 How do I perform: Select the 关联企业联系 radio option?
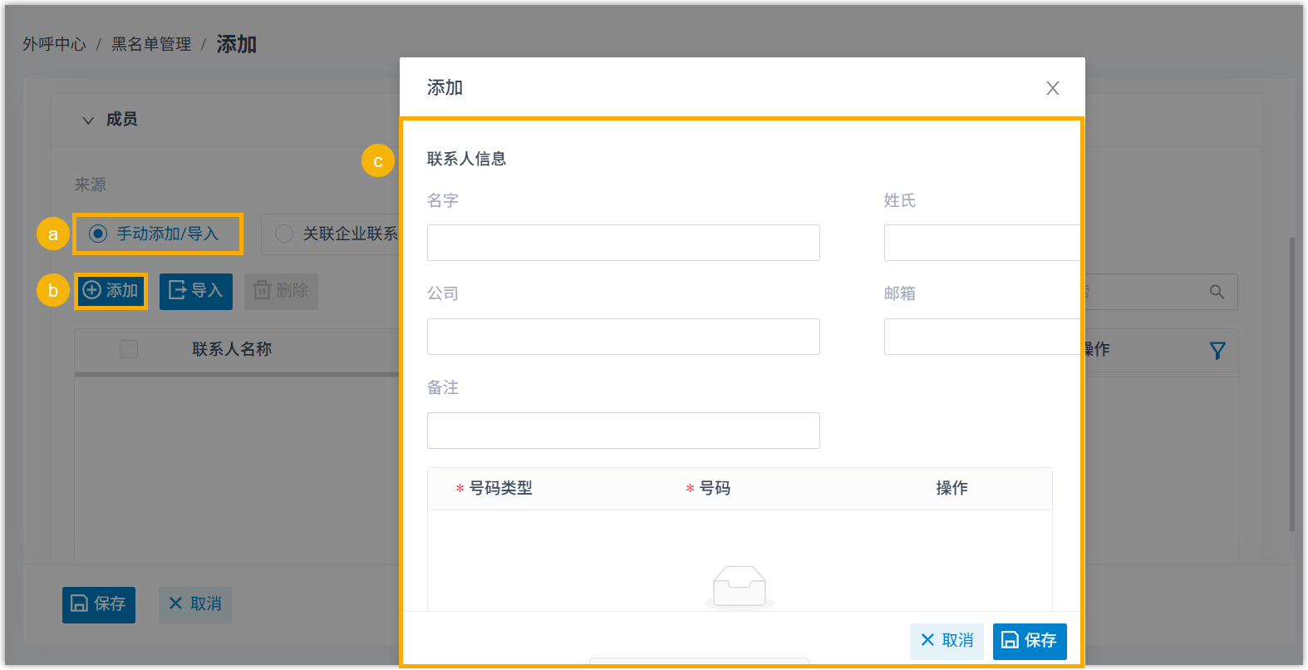pyautogui.click(x=284, y=234)
